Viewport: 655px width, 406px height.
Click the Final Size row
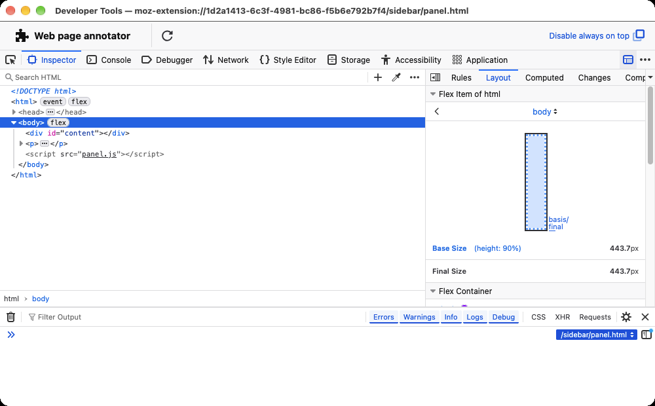coord(536,271)
